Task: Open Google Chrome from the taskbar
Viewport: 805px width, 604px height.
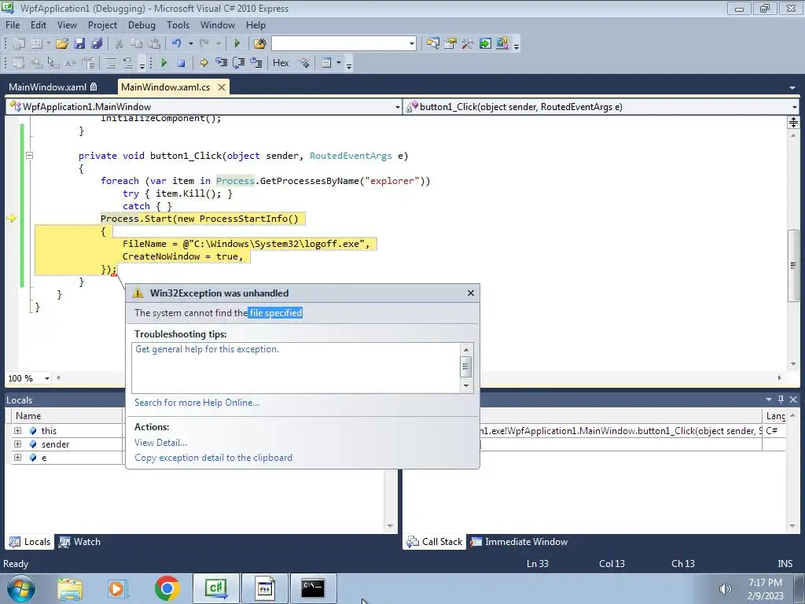Action: click(x=167, y=588)
